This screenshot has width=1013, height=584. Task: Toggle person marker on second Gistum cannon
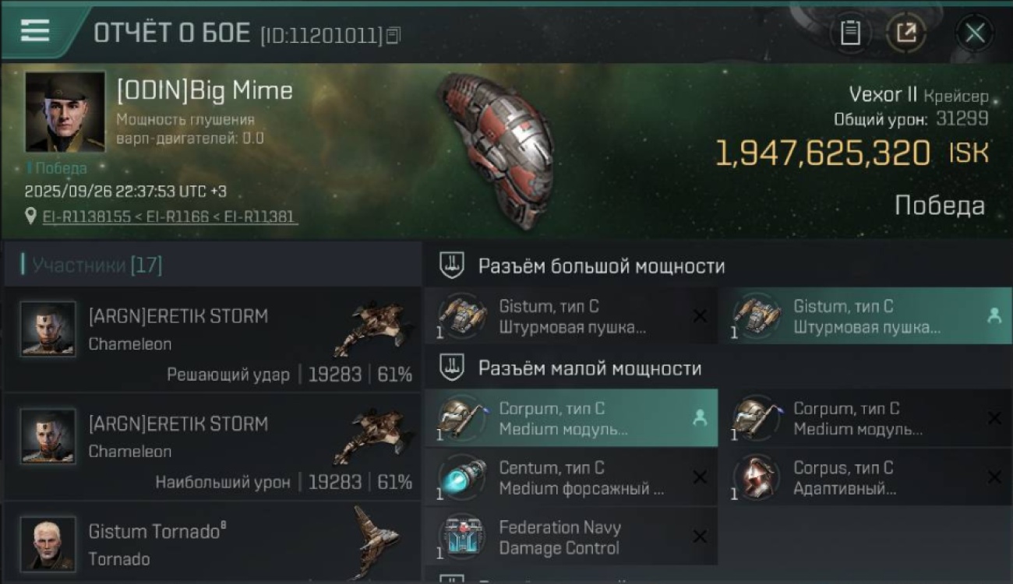[x=994, y=315]
